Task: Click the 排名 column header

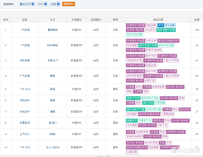Action: (x=6, y=20)
